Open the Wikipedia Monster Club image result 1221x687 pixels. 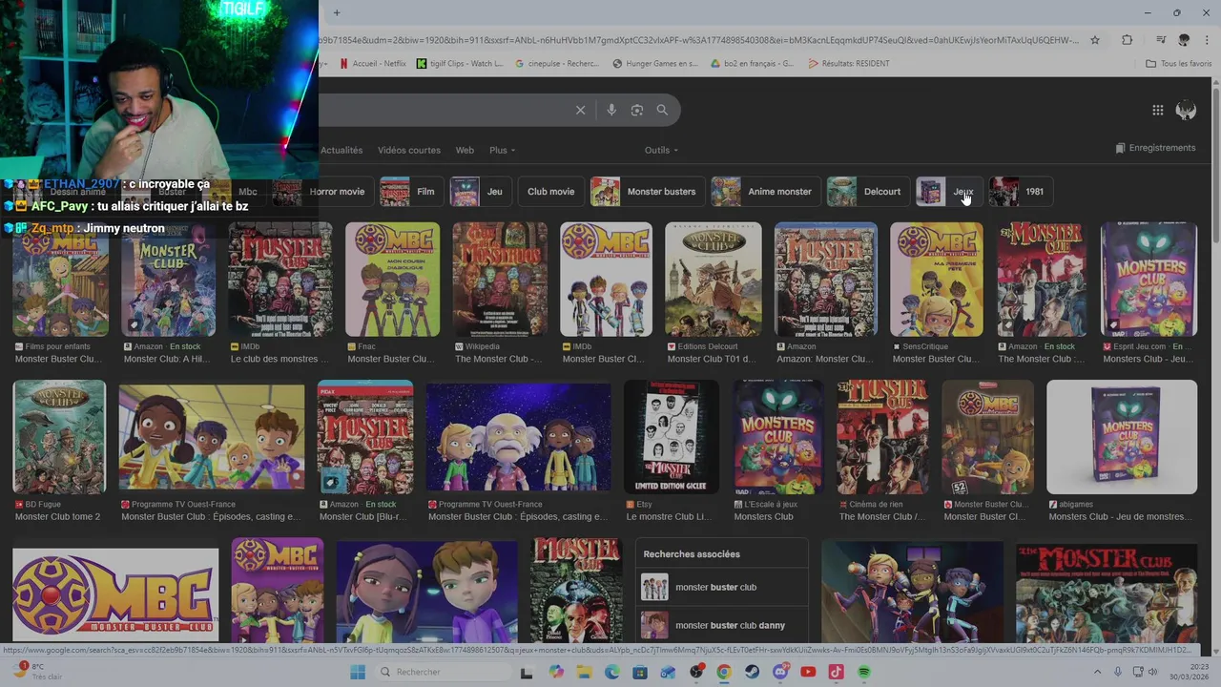point(501,280)
